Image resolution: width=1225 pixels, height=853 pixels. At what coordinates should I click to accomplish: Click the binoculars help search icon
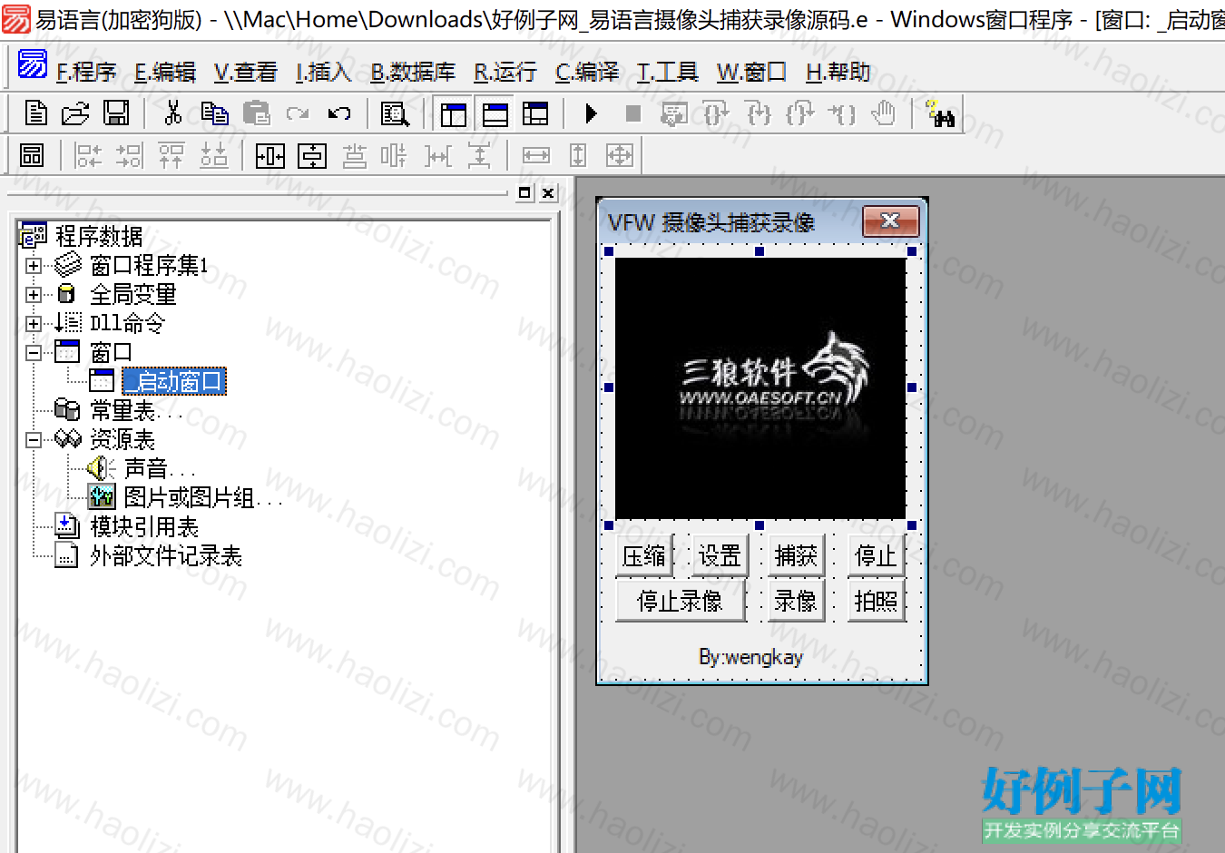940,113
